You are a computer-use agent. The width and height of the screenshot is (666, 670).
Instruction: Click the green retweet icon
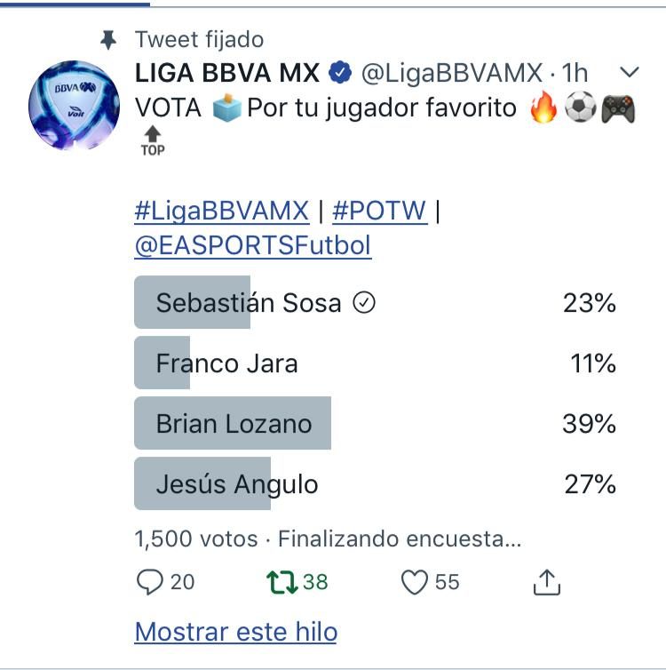tap(281, 582)
